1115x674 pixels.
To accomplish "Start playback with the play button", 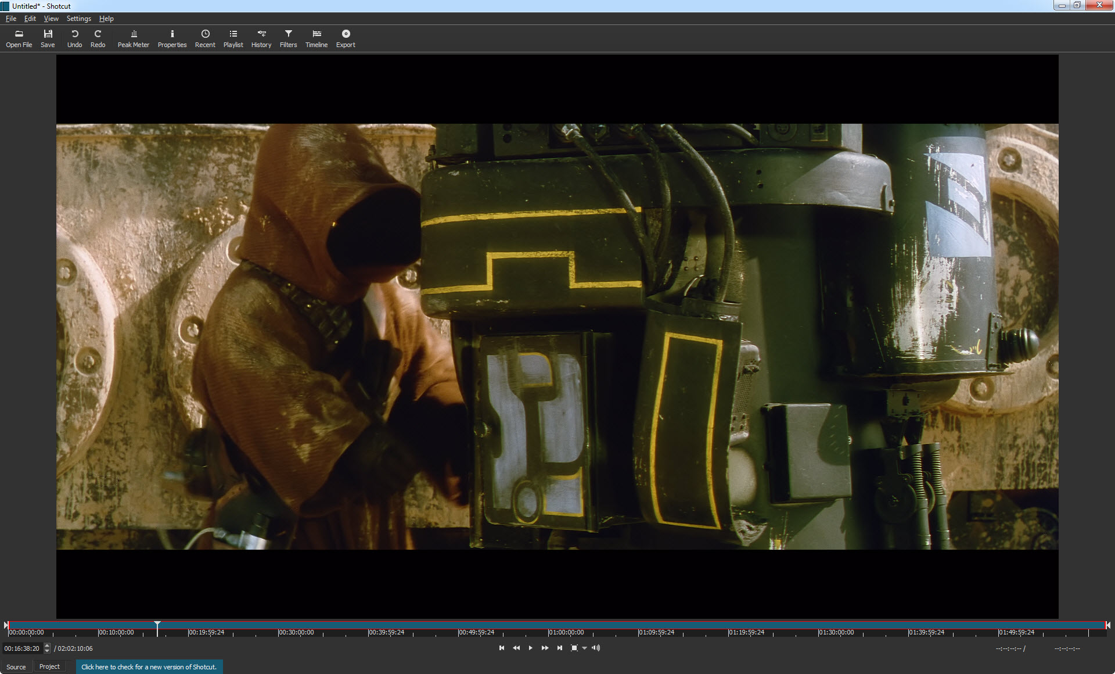I will click(x=530, y=648).
